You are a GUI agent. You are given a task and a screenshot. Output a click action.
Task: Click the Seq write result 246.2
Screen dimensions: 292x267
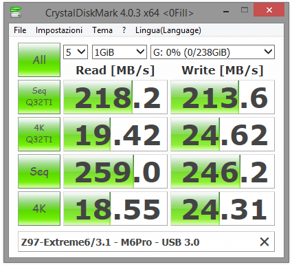[x=223, y=171]
